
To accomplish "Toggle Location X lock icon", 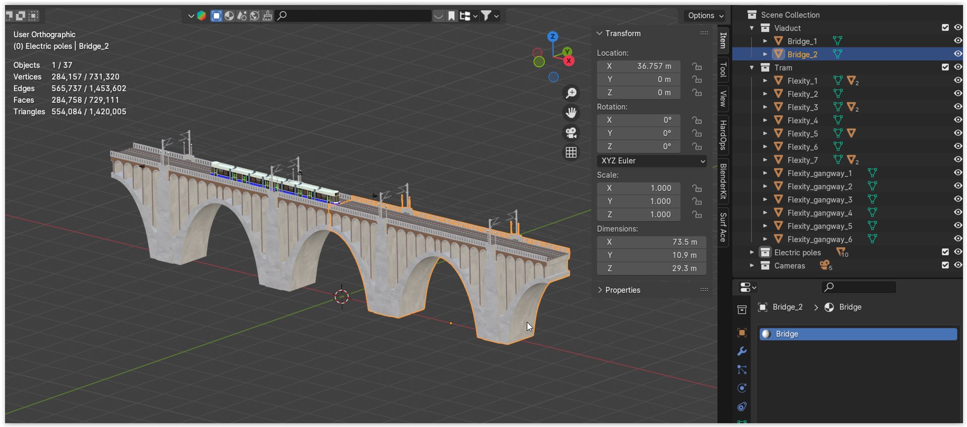I will tap(697, 66).
